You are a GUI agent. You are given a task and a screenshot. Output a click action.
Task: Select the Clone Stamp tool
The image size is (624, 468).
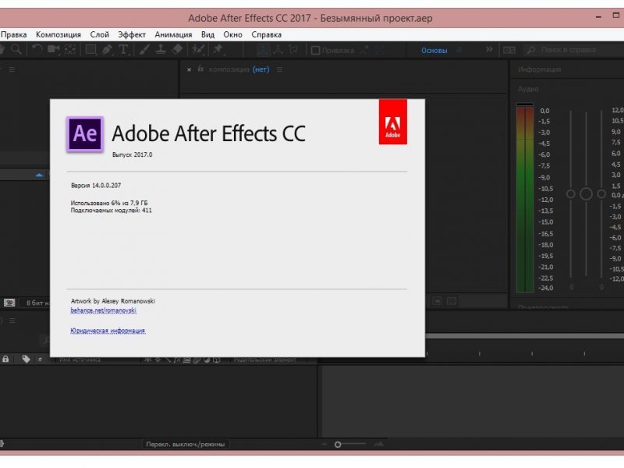161,50
